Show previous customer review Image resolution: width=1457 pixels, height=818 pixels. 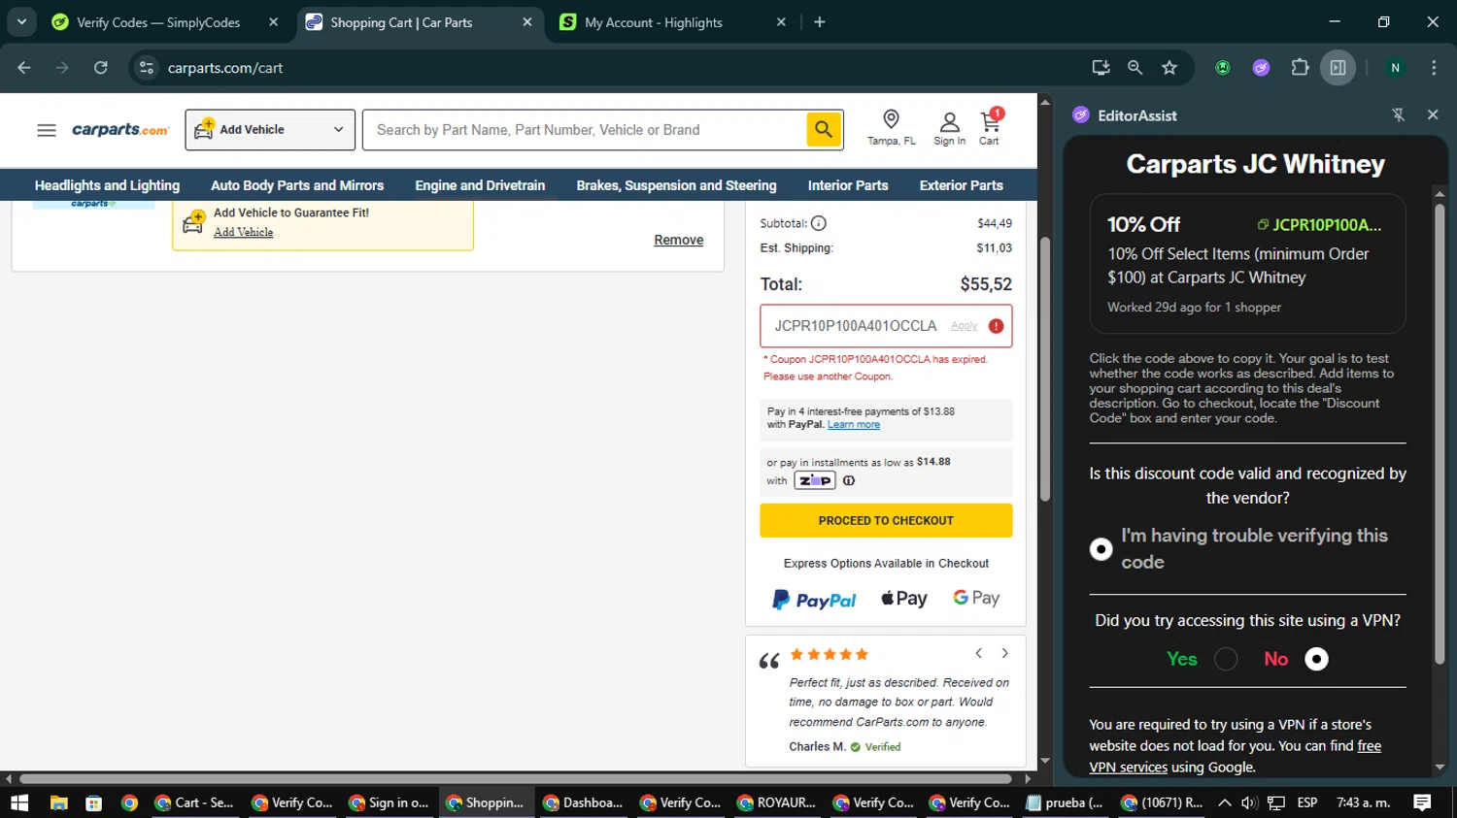click(x=979, y=653)
